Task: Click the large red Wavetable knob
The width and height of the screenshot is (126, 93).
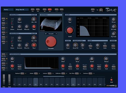Action: (51, 42)
